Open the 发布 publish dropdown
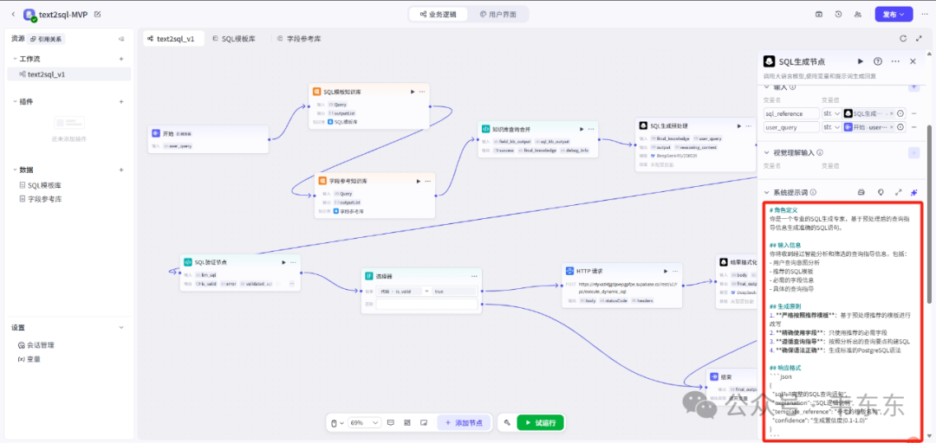Viewport: 936px width, 443px height. 894,15
